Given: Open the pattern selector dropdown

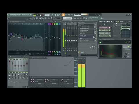Looking at the screenshot, I should pos(67,18).
